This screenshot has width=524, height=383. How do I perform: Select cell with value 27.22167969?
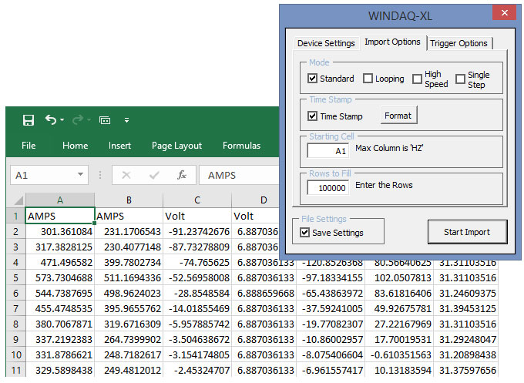pos(399,324)
